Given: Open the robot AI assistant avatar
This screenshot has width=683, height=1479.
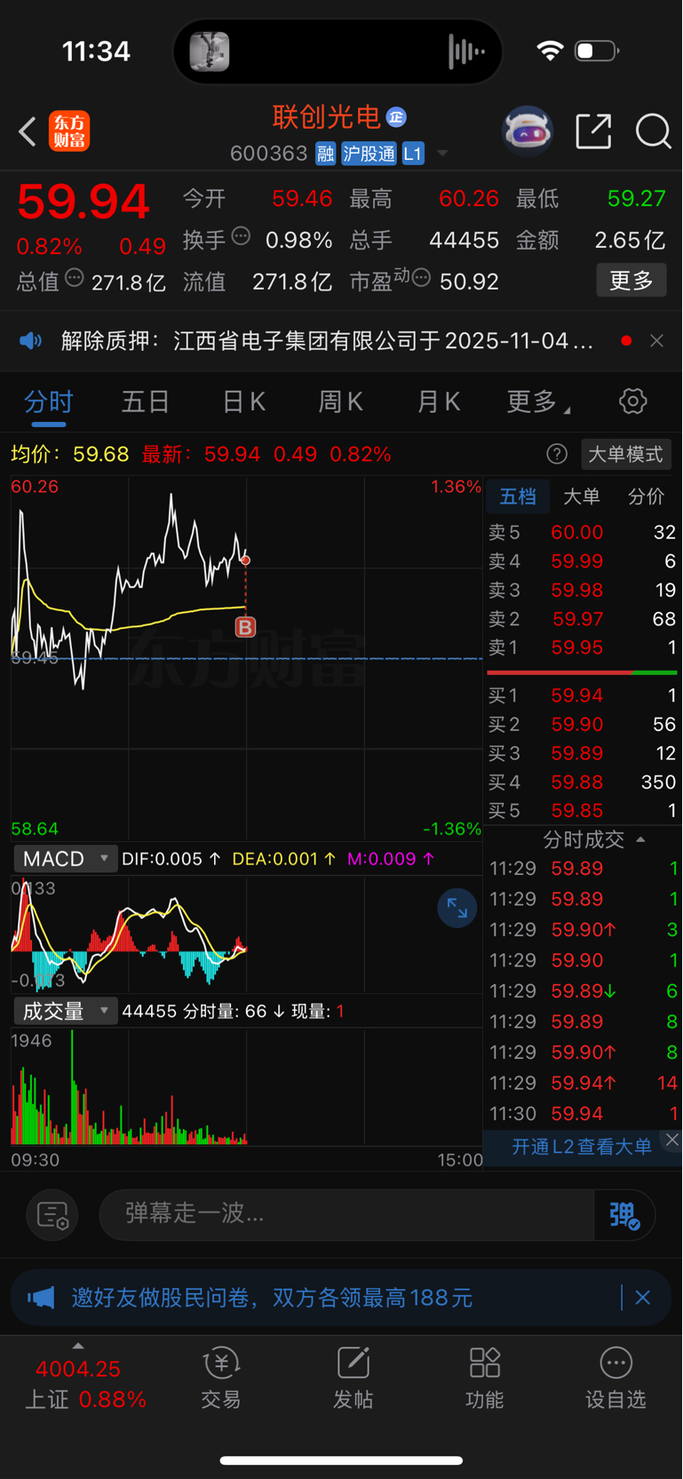Looking at the screenshot, I should click(x=528, y=131).
